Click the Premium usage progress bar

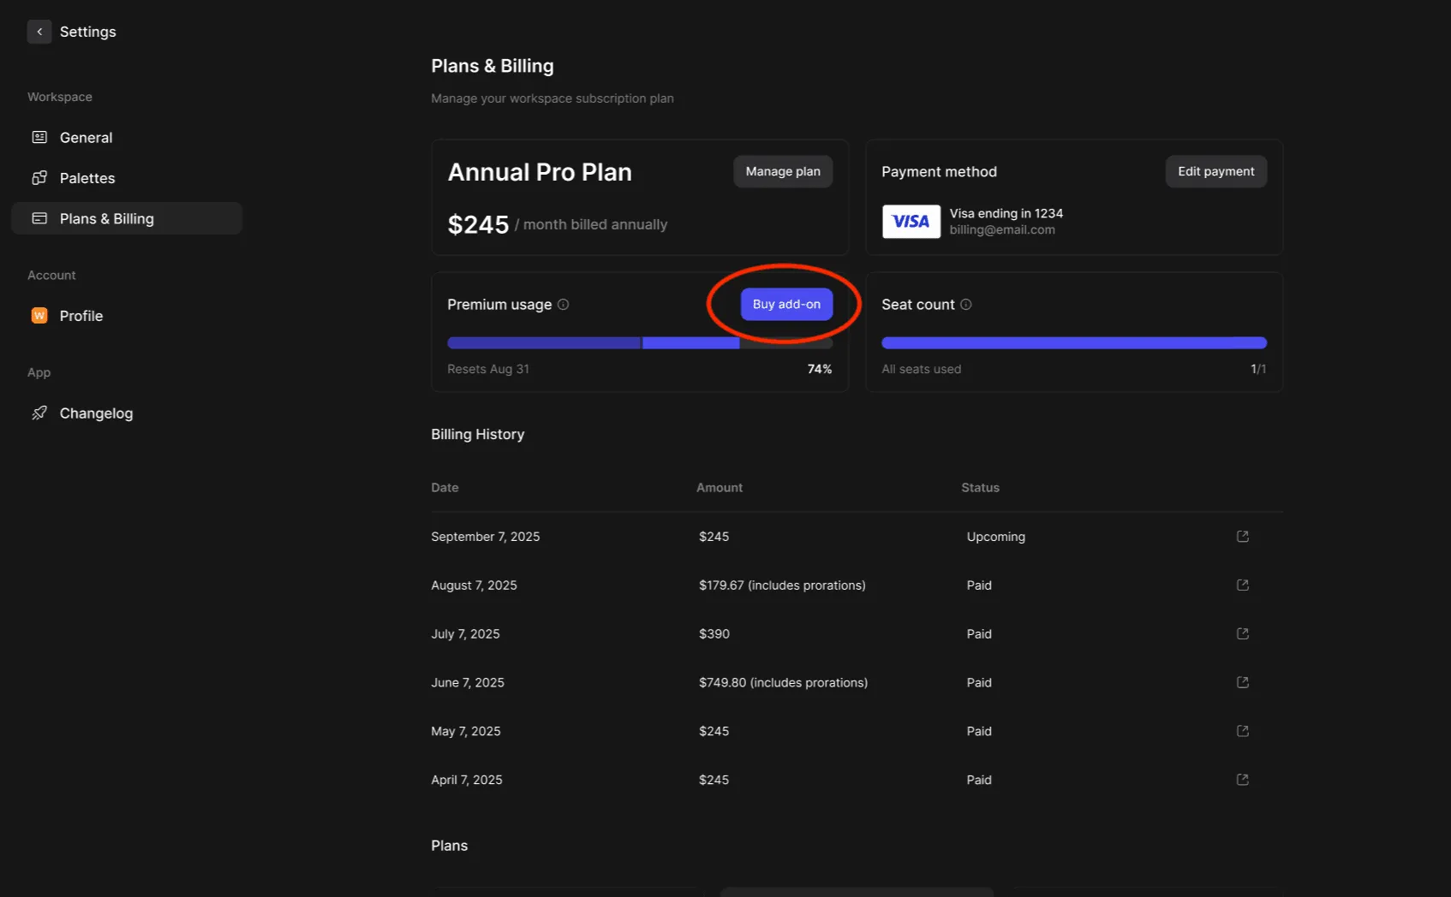pos(640,343)
